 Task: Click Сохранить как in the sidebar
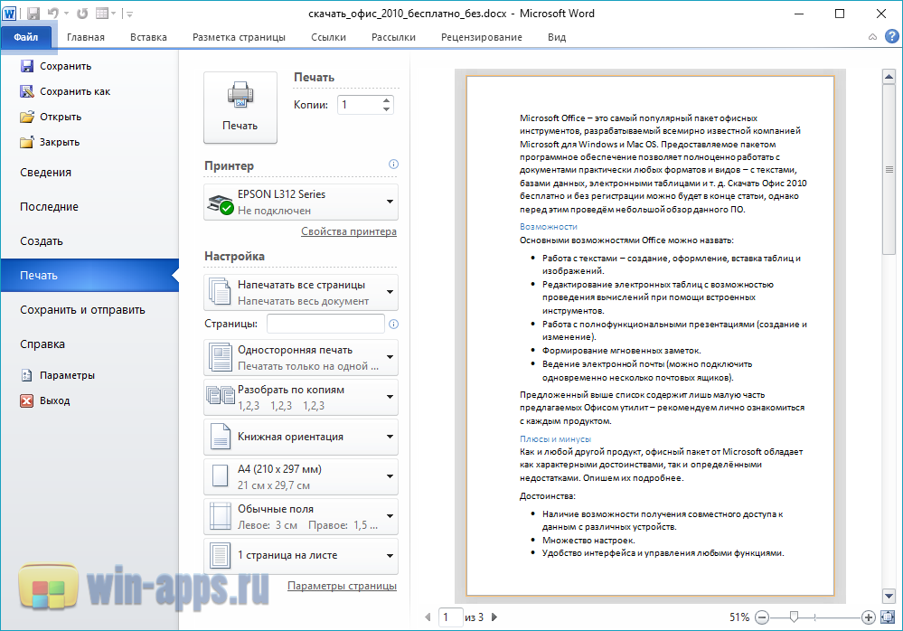pos(74,91)
